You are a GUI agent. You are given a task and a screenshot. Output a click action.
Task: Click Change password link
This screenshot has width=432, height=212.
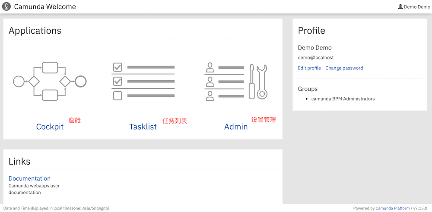click(344, 68)
